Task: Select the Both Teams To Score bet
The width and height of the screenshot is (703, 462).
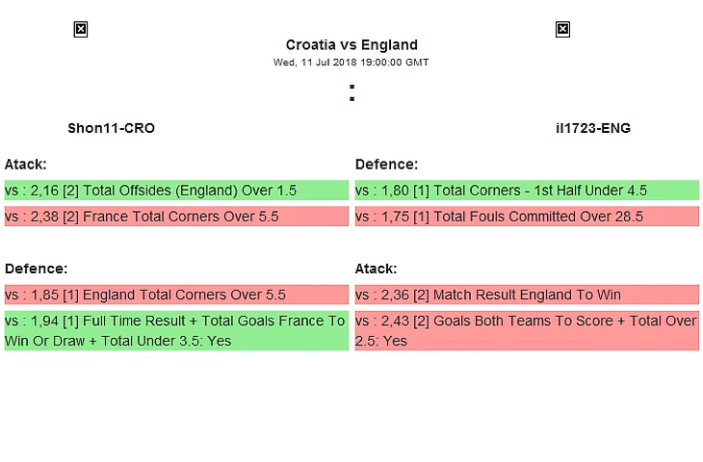Action: pos(527,330)
